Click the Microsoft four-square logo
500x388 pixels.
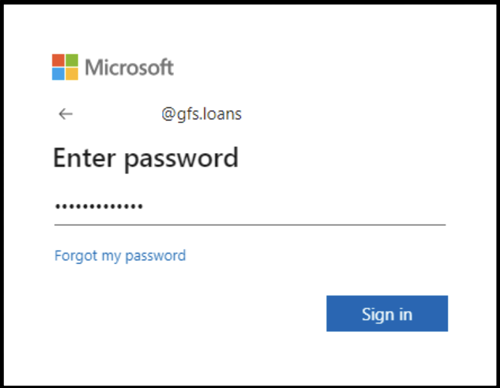(65, 67)
